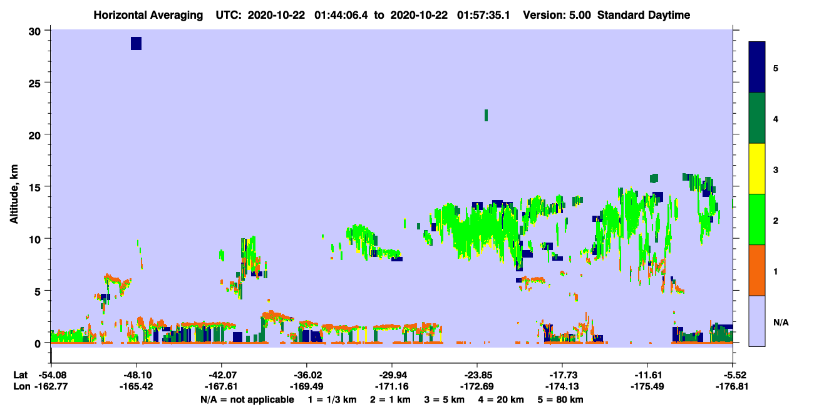Click the longitude value -176.81

pyautogui.click(x=733, y=387)
